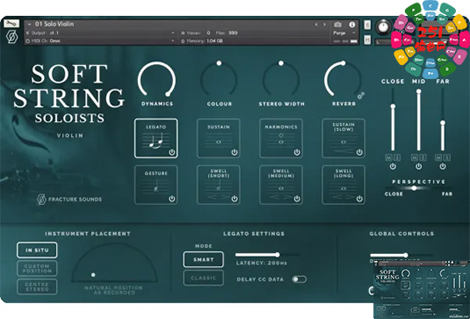Toggle the Mid mic power icon
Image resolution: width=470 pixels, height=319 pixels.
coord(418,166)
